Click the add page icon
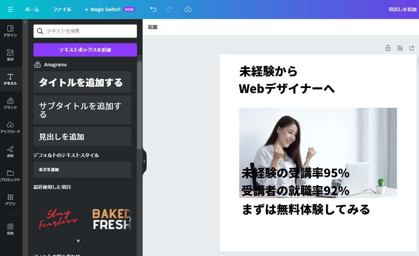The height and width of the screenshot is (256, 419). 412,48
